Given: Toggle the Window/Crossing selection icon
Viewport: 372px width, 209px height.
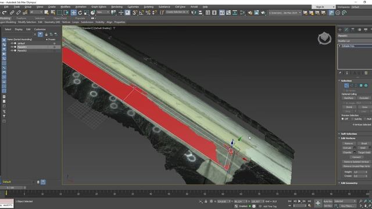Looking at the screenshot, I should point(66,13).
